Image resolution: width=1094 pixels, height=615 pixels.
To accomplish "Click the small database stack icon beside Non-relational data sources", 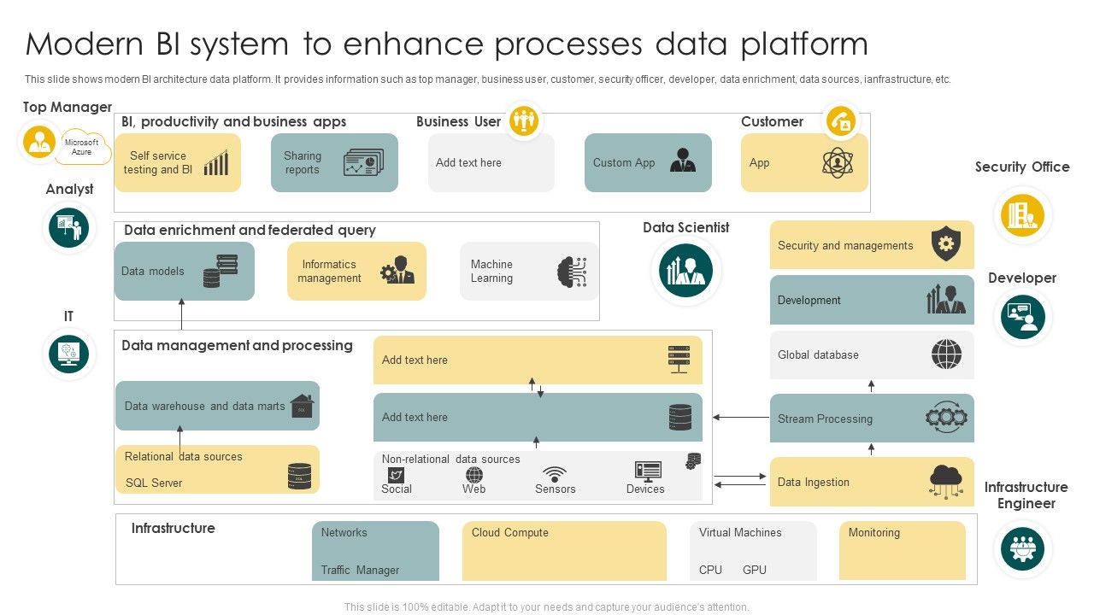I will [693, 461].
